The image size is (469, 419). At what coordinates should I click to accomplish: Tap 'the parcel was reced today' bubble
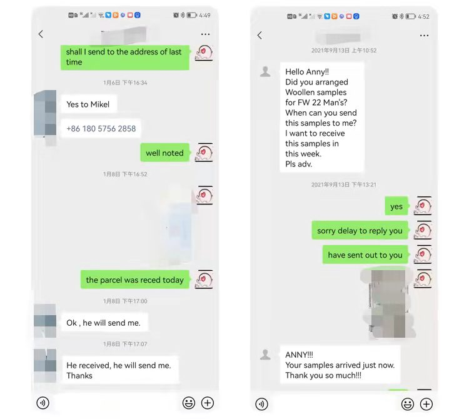[x=135, y=280]
